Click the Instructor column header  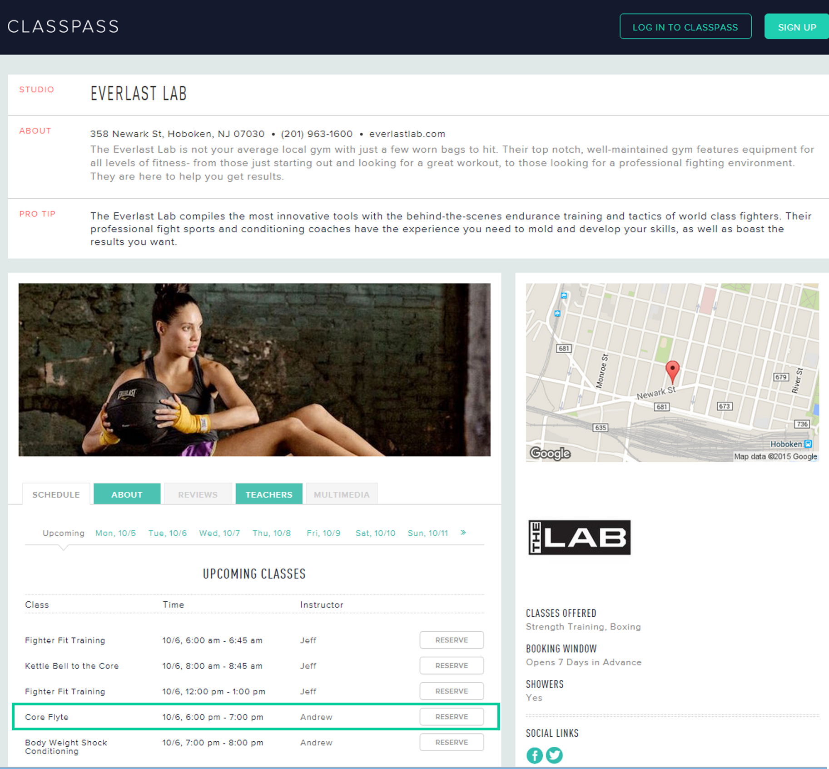[x=322, y=604]
